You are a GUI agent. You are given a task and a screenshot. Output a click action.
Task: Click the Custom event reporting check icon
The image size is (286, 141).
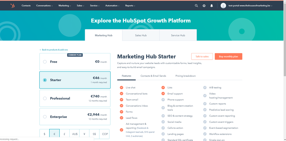(205, 116)
